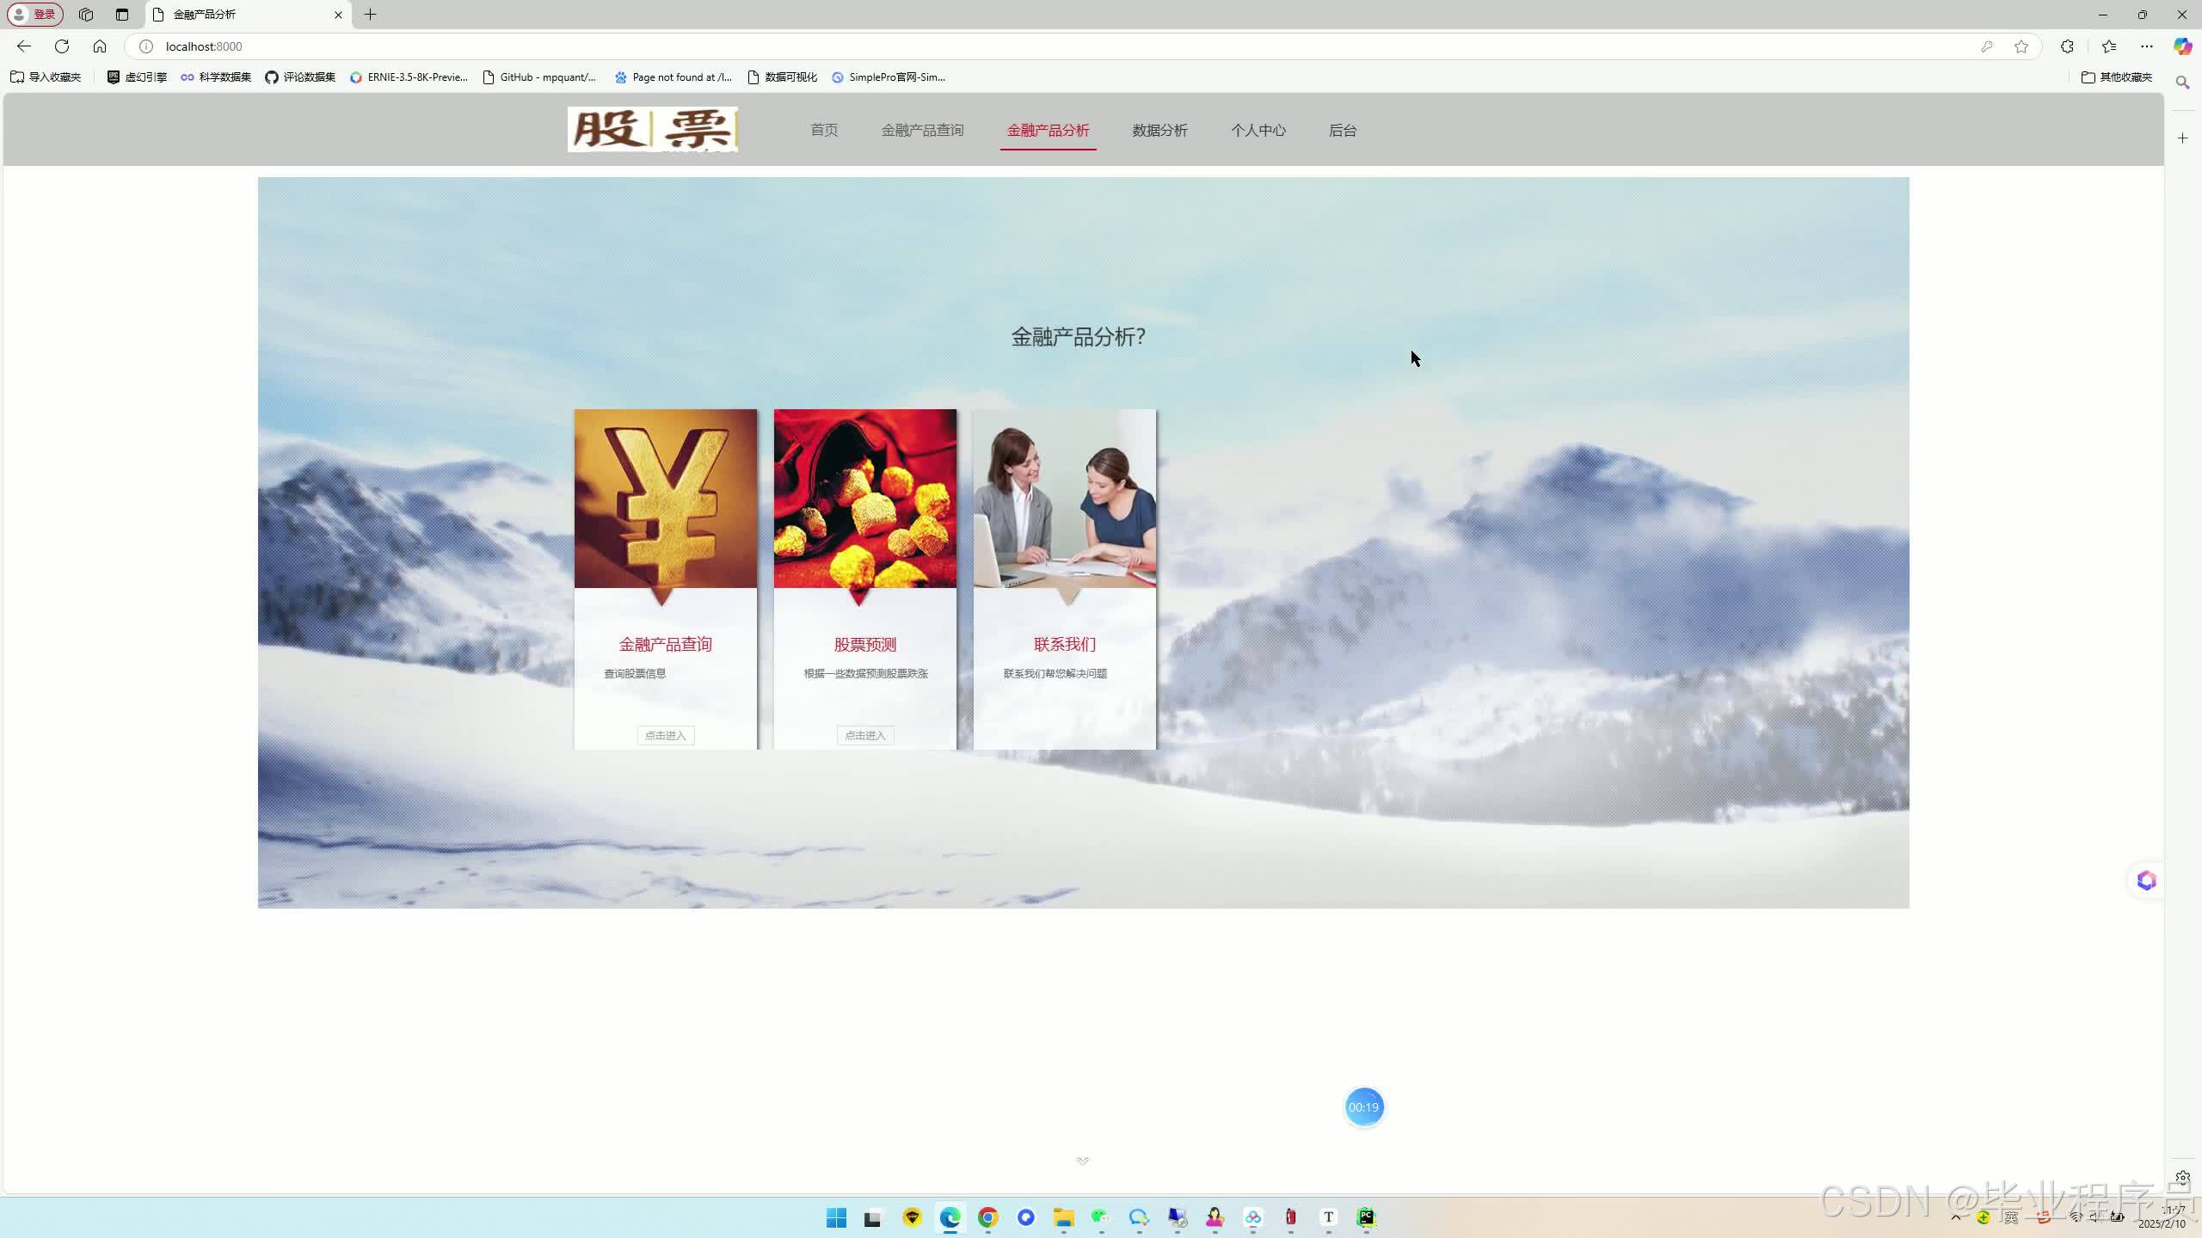The height and width of the screenshot is (1238, 2202).
Task: Expand the down chevron at page bottom
Action: tap(1083, 1161)
